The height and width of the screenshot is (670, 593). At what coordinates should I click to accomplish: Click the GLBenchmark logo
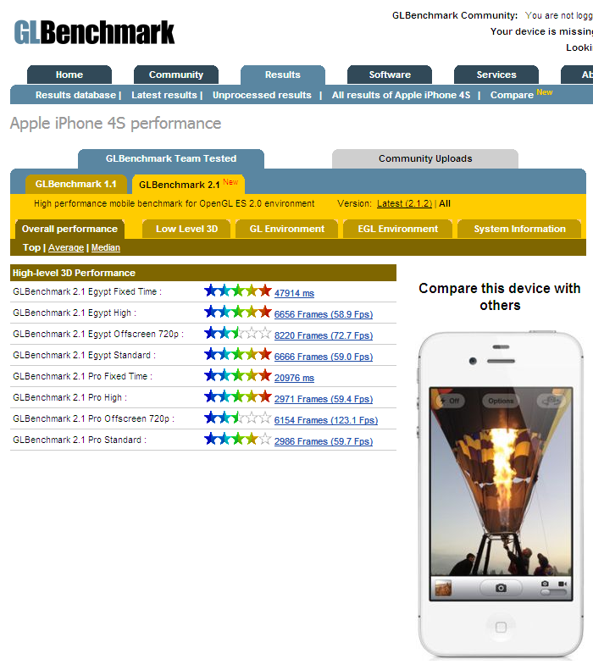(x=94, y=32)
